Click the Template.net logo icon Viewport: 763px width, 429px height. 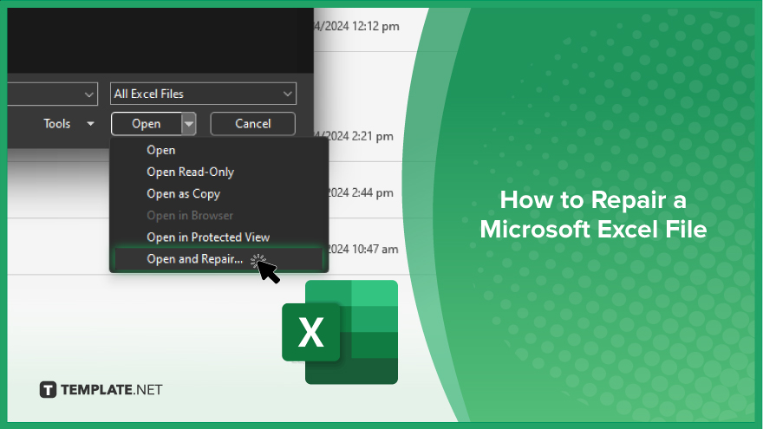point(48,390)
